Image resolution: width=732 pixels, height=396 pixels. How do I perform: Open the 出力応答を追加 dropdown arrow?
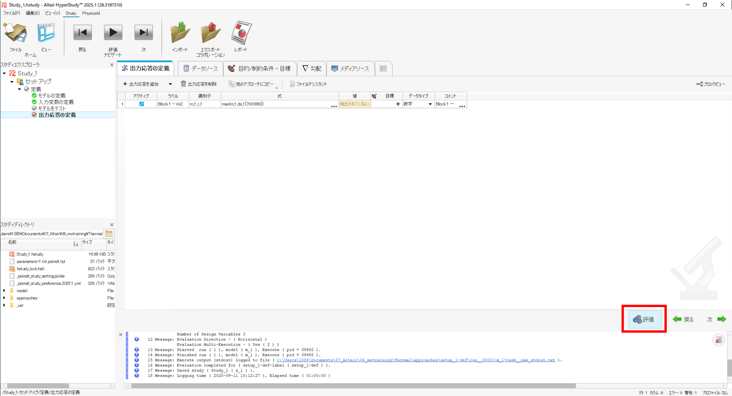[x=170, y=84]
